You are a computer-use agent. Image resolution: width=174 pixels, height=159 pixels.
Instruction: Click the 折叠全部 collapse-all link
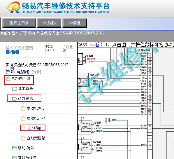click(67, 48)
